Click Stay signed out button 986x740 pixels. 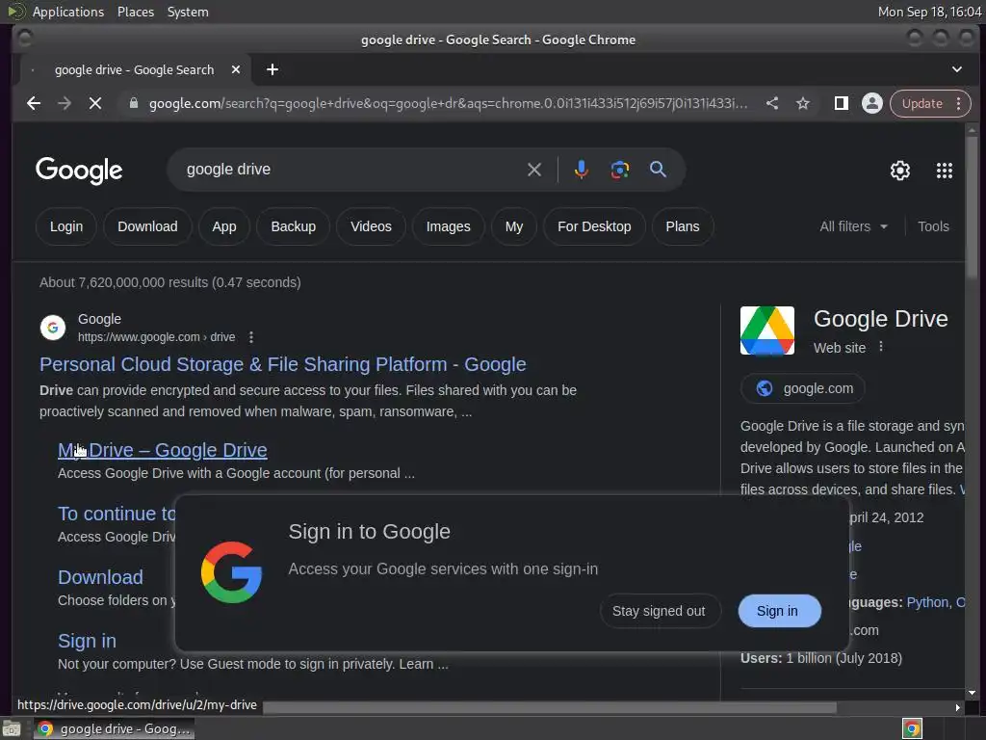tap(659, 611)
